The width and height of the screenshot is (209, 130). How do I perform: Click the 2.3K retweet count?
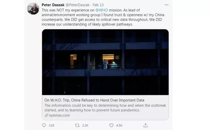click(x=85, y=125)
